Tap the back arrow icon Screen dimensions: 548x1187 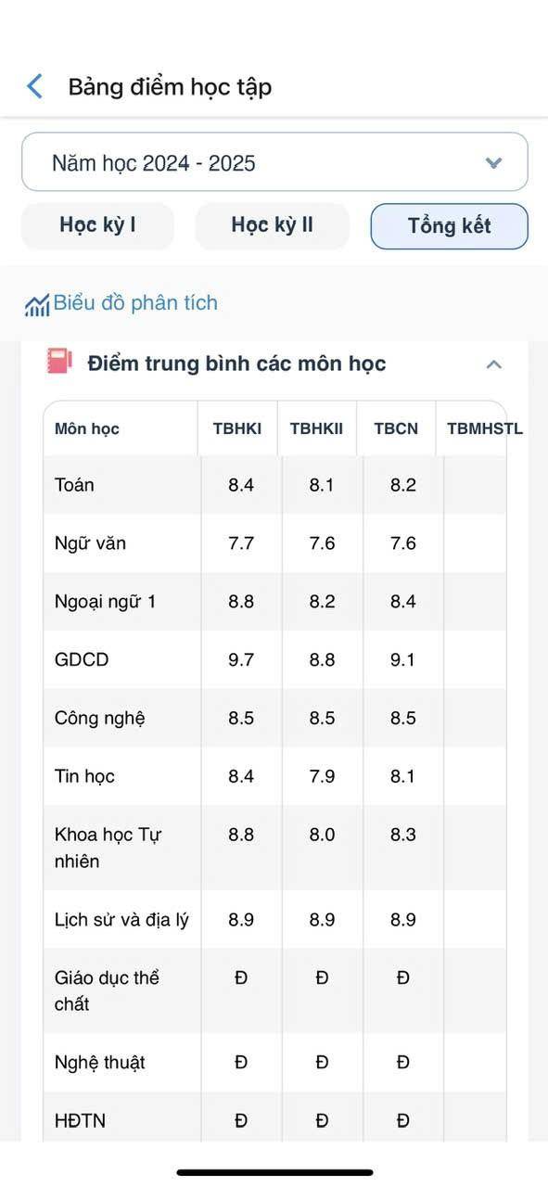[x=35, y=87]
